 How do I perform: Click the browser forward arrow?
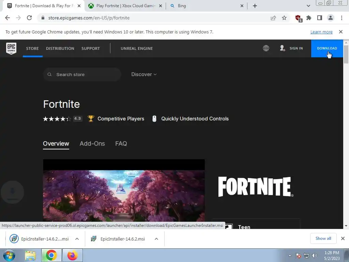[18, 18]
